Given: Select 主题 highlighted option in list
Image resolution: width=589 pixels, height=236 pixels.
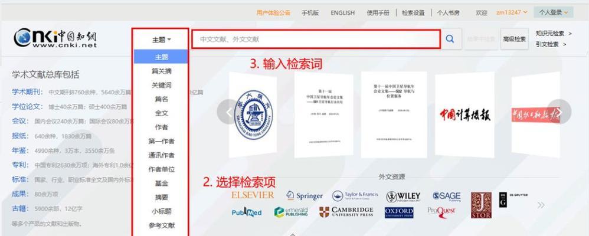Looking at the screenshot, I should coord(161,57).
